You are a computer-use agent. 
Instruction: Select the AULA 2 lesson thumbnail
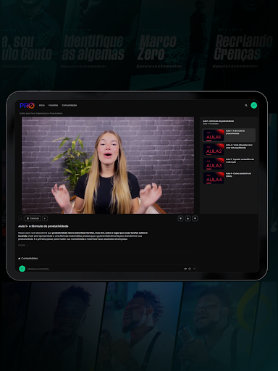click(x=214, y=150)
